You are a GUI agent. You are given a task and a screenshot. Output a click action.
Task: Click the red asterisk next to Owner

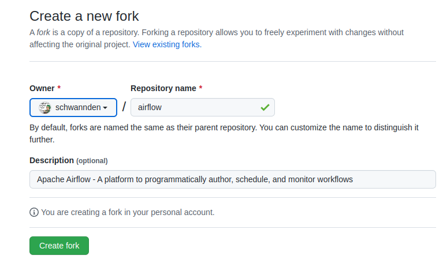click(x=59, y=88)
